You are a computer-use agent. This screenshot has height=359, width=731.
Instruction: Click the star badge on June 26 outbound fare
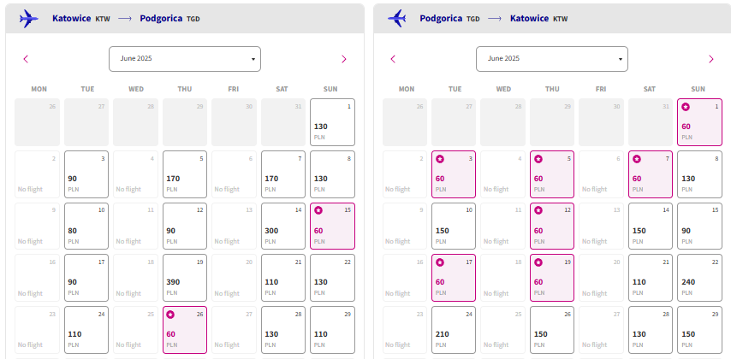point(170,315)
